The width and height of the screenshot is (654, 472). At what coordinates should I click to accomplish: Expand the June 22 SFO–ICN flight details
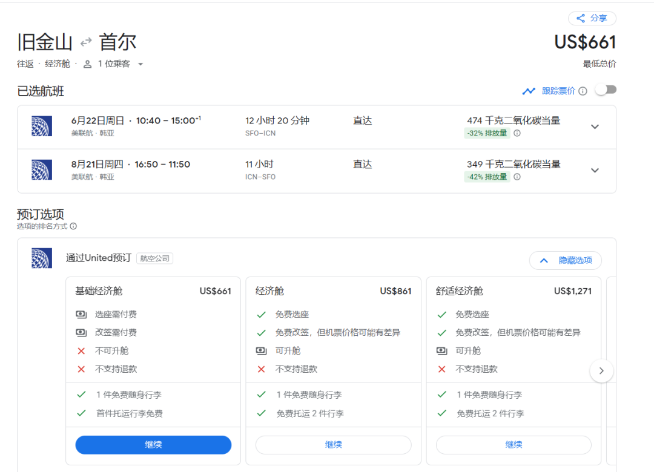pyautogui.click(x=595, y=126)
